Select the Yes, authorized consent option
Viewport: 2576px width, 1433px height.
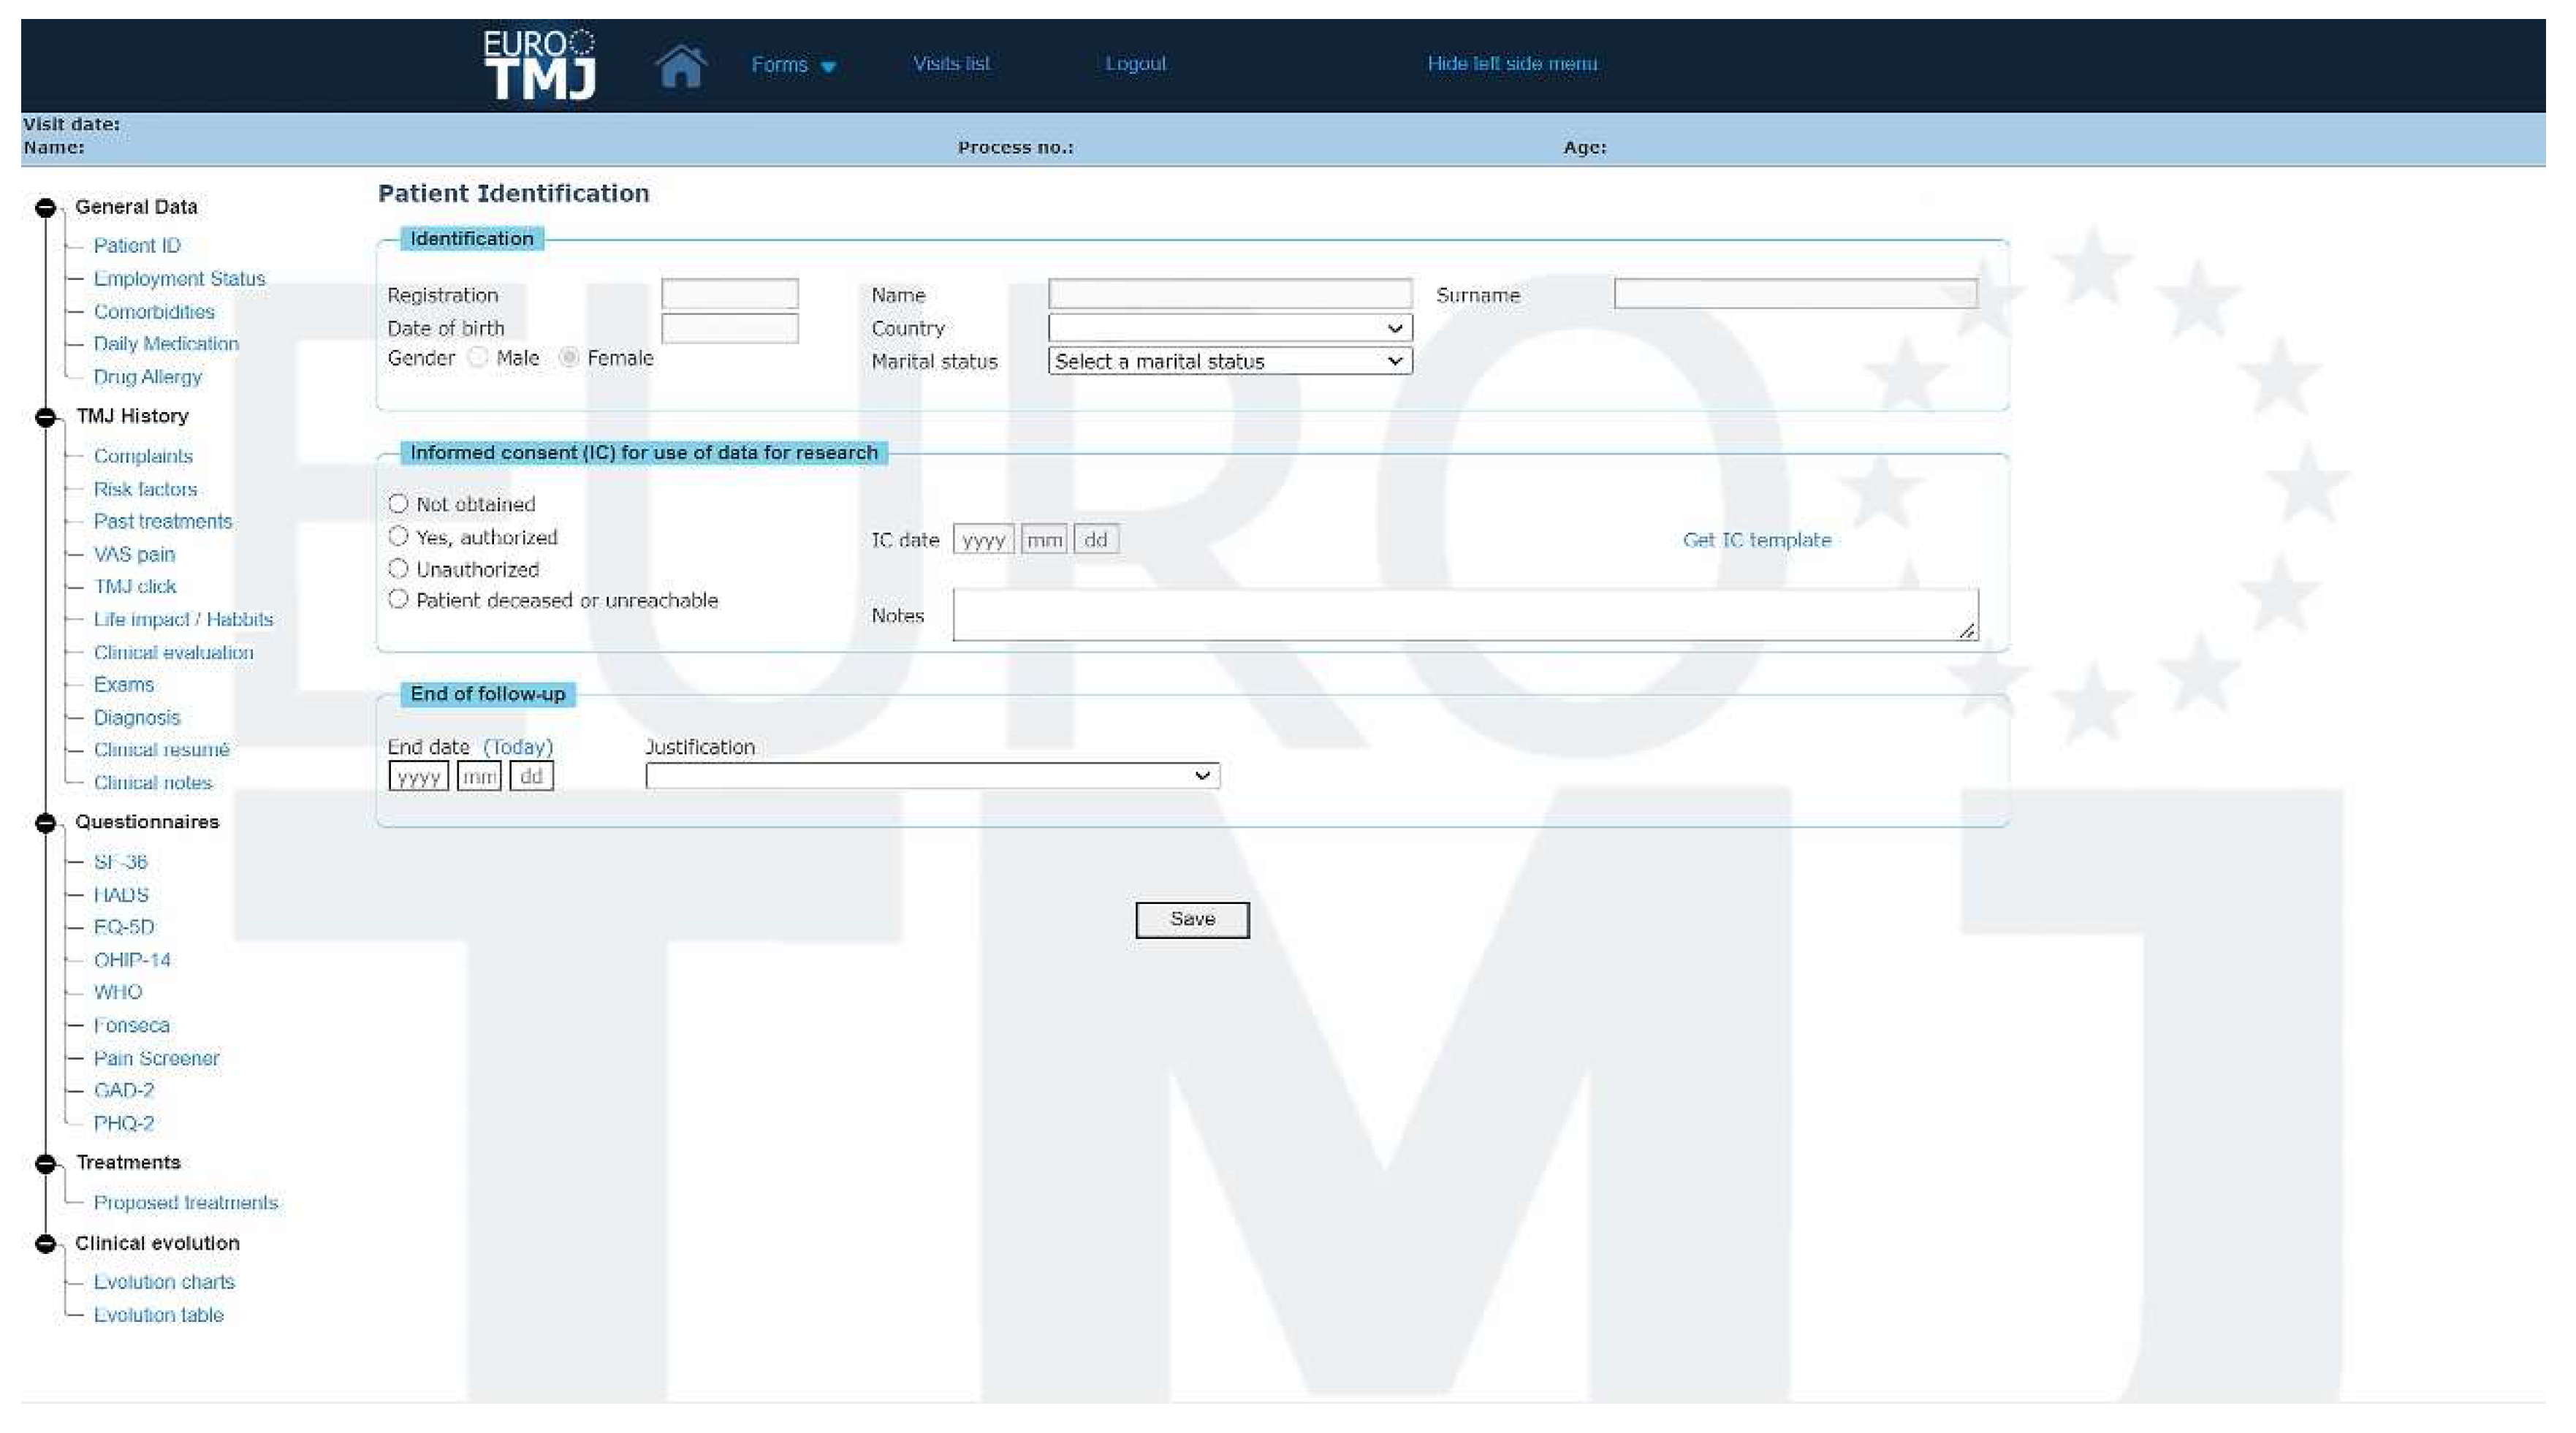(399, 536)
